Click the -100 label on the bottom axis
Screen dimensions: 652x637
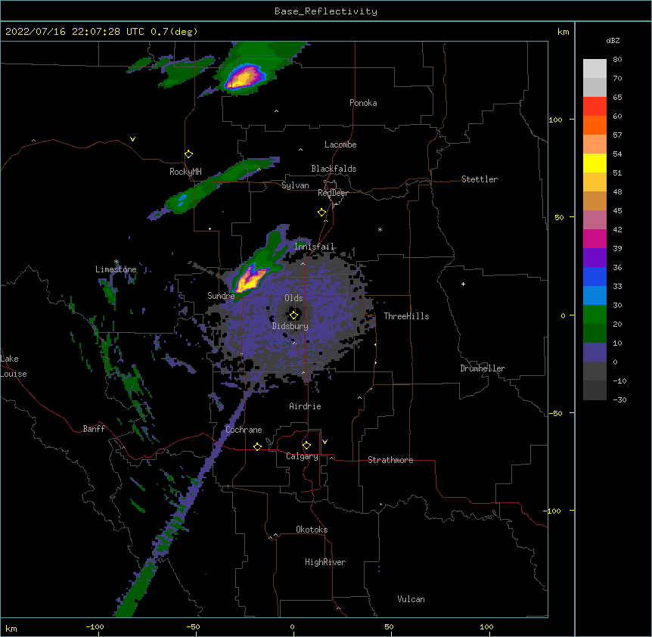pyautogui.click(x=95, y=626)
